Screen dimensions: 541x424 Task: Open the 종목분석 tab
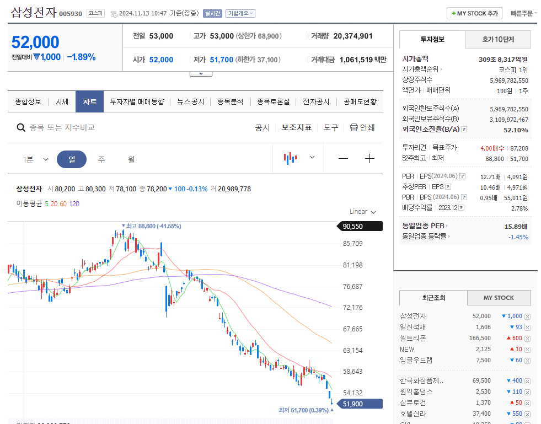[231, 102]
